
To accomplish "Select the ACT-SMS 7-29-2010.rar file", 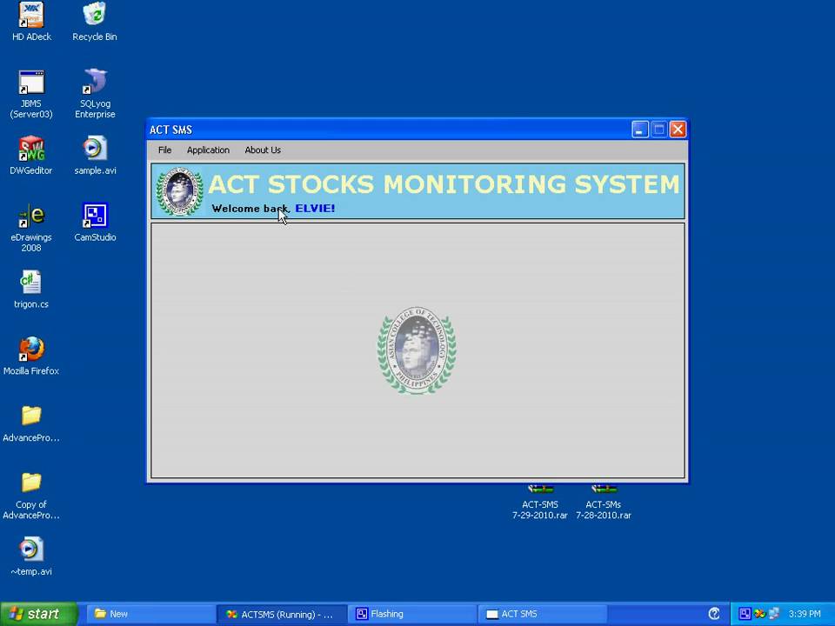I will (x=539, y=503).
